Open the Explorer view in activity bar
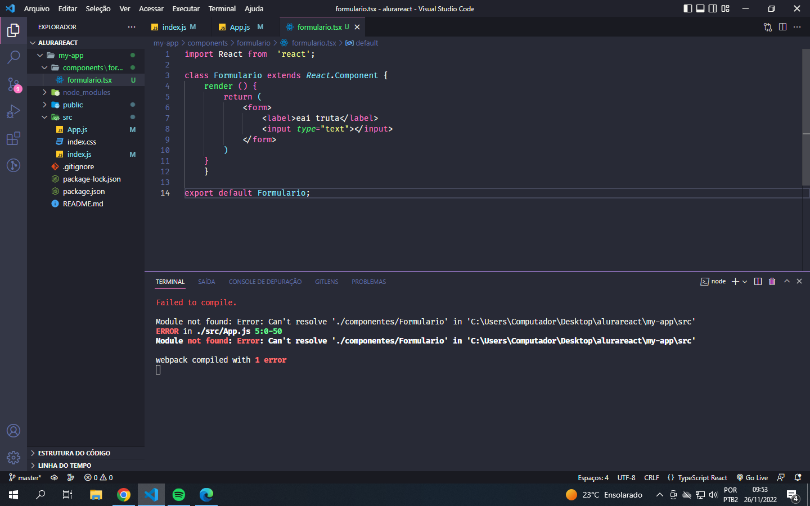Screen dimensions: 810x506 point(13,30)
